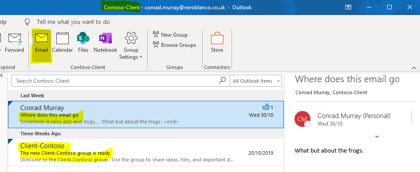Click the sender name Conrad Murray (Personal)

point(354,116)
